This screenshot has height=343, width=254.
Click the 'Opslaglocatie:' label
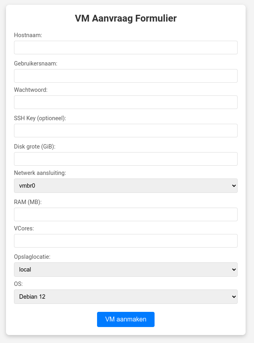tap(32, 257)
